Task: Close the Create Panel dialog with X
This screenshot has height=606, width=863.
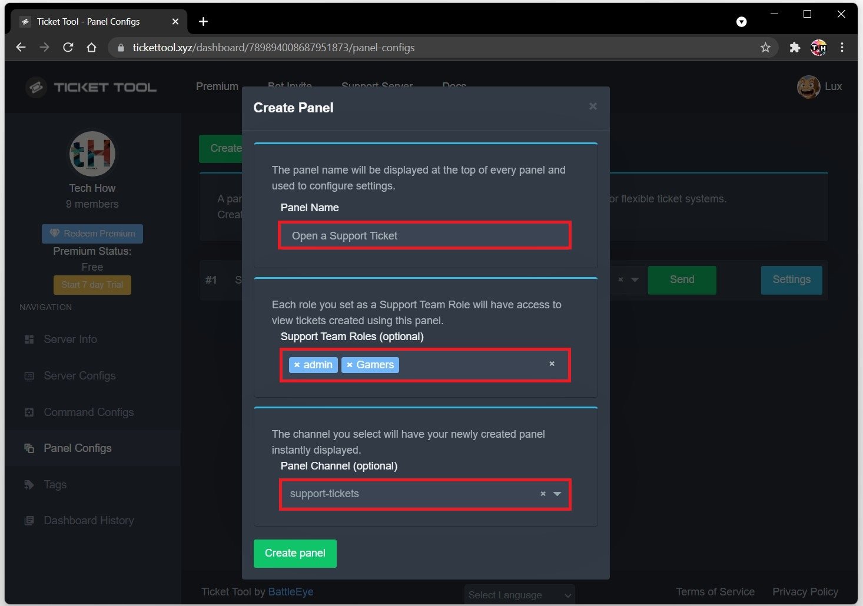Action: (x=593, y=106)
